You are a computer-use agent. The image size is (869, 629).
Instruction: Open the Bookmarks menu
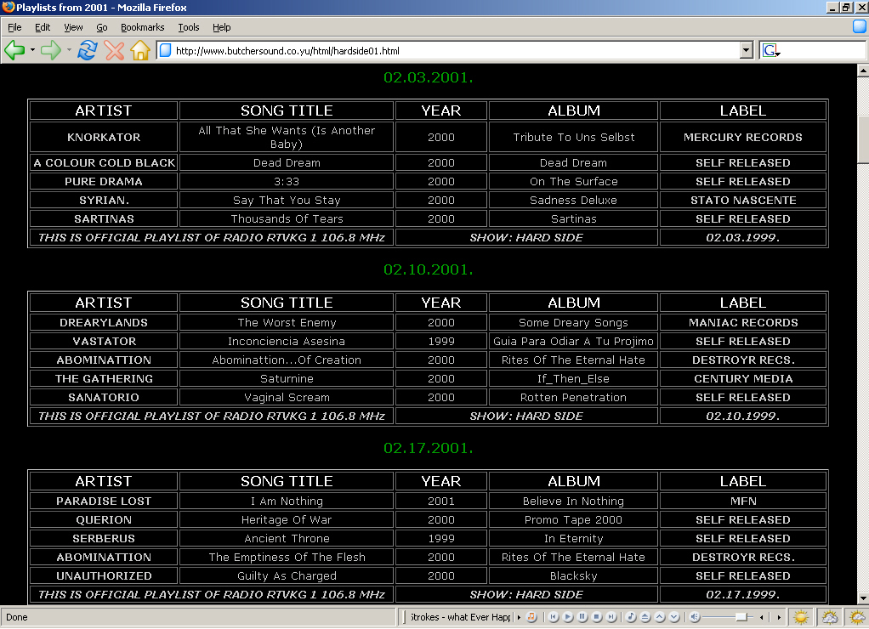coord(143,27)
